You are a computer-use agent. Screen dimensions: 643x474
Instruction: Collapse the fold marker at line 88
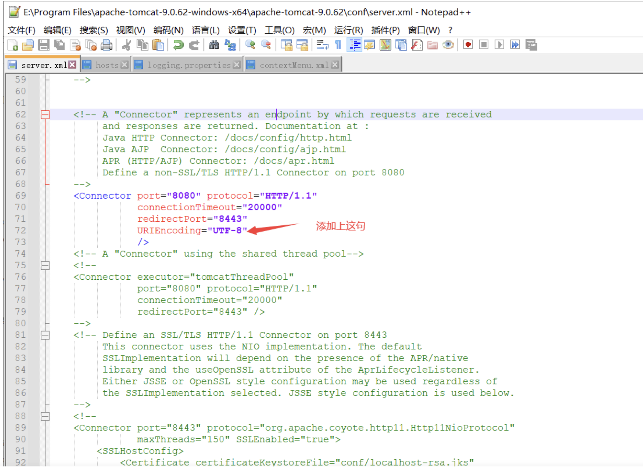click(45, 416)
